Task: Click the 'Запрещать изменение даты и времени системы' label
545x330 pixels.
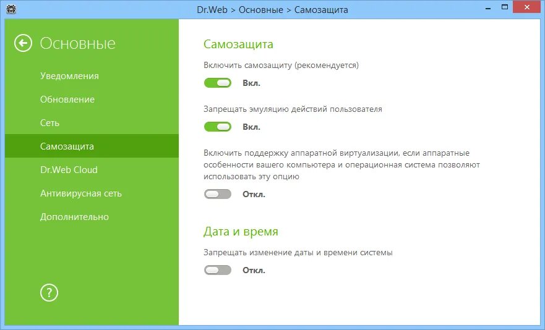Action: 298,253
